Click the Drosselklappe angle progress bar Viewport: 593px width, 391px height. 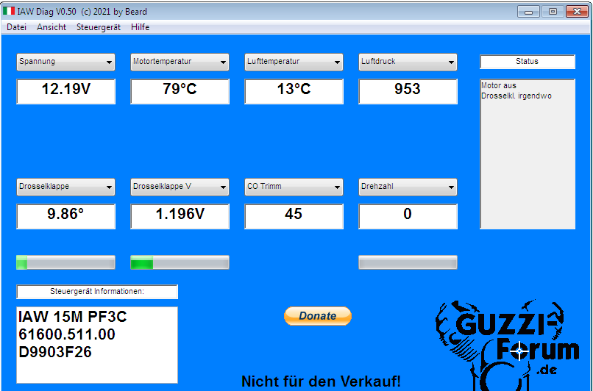point(65,262)
